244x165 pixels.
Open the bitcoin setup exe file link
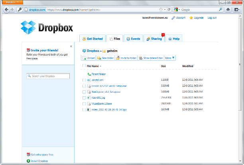[x=109, y=86]
